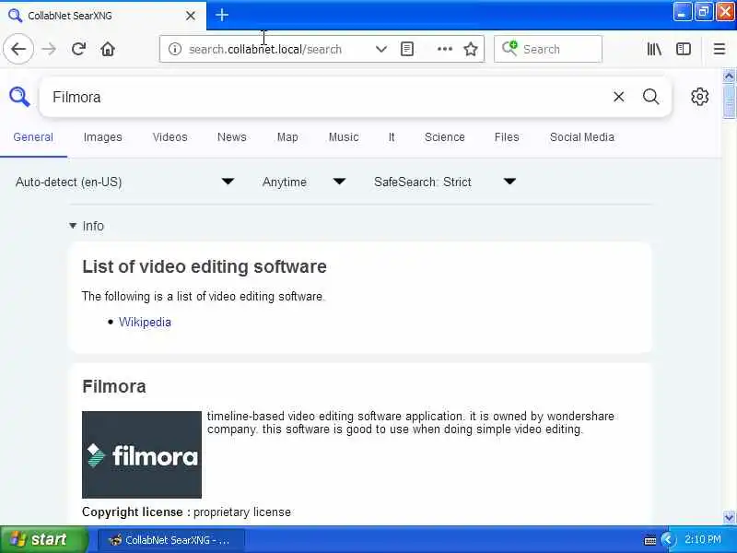The image size is (737, 553).
Task: Select the CollabNet SearXNG browser tab
Action: click(x=103, y=16)
